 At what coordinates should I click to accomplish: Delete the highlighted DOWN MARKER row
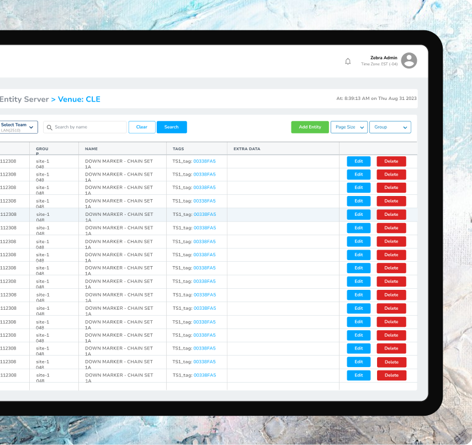pyautogui.click(x=391, y=214)
